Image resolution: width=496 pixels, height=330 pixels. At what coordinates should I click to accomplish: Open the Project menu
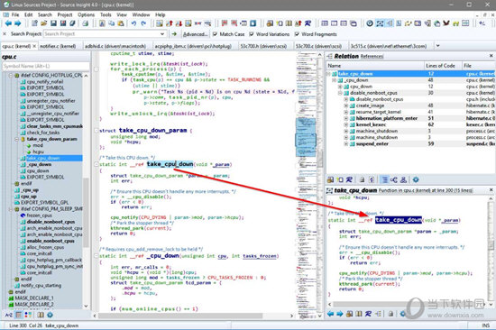tap(65, 14)
